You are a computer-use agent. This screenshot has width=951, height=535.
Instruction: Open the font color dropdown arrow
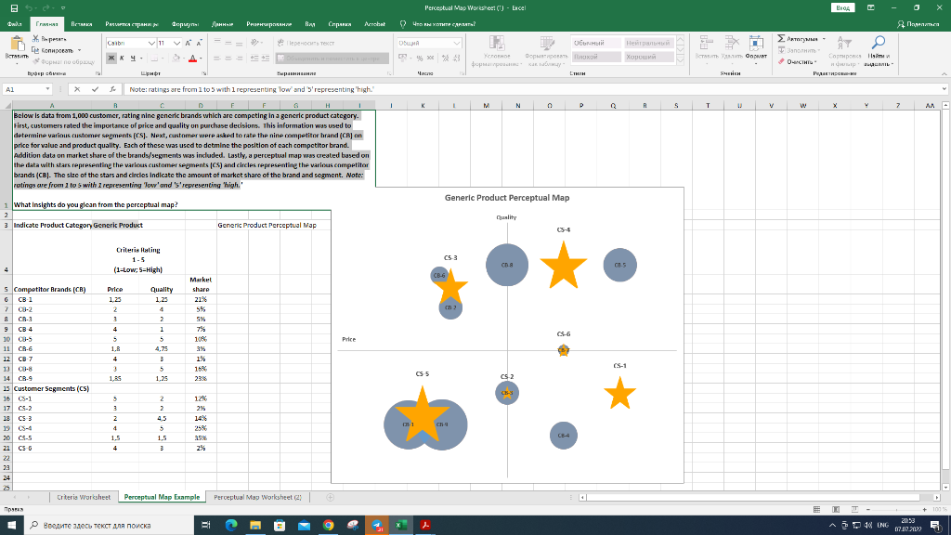click(x=201, y=59)
